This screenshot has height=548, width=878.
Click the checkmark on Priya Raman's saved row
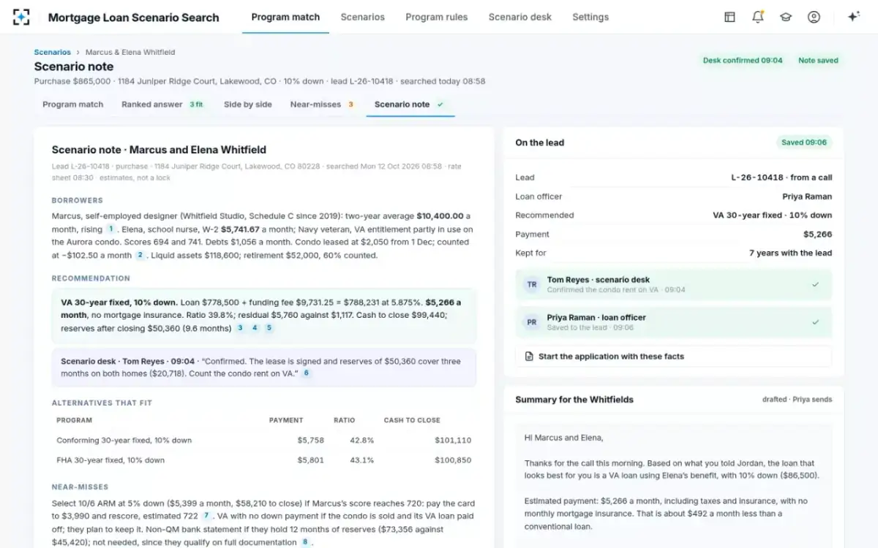pos(815,322)
